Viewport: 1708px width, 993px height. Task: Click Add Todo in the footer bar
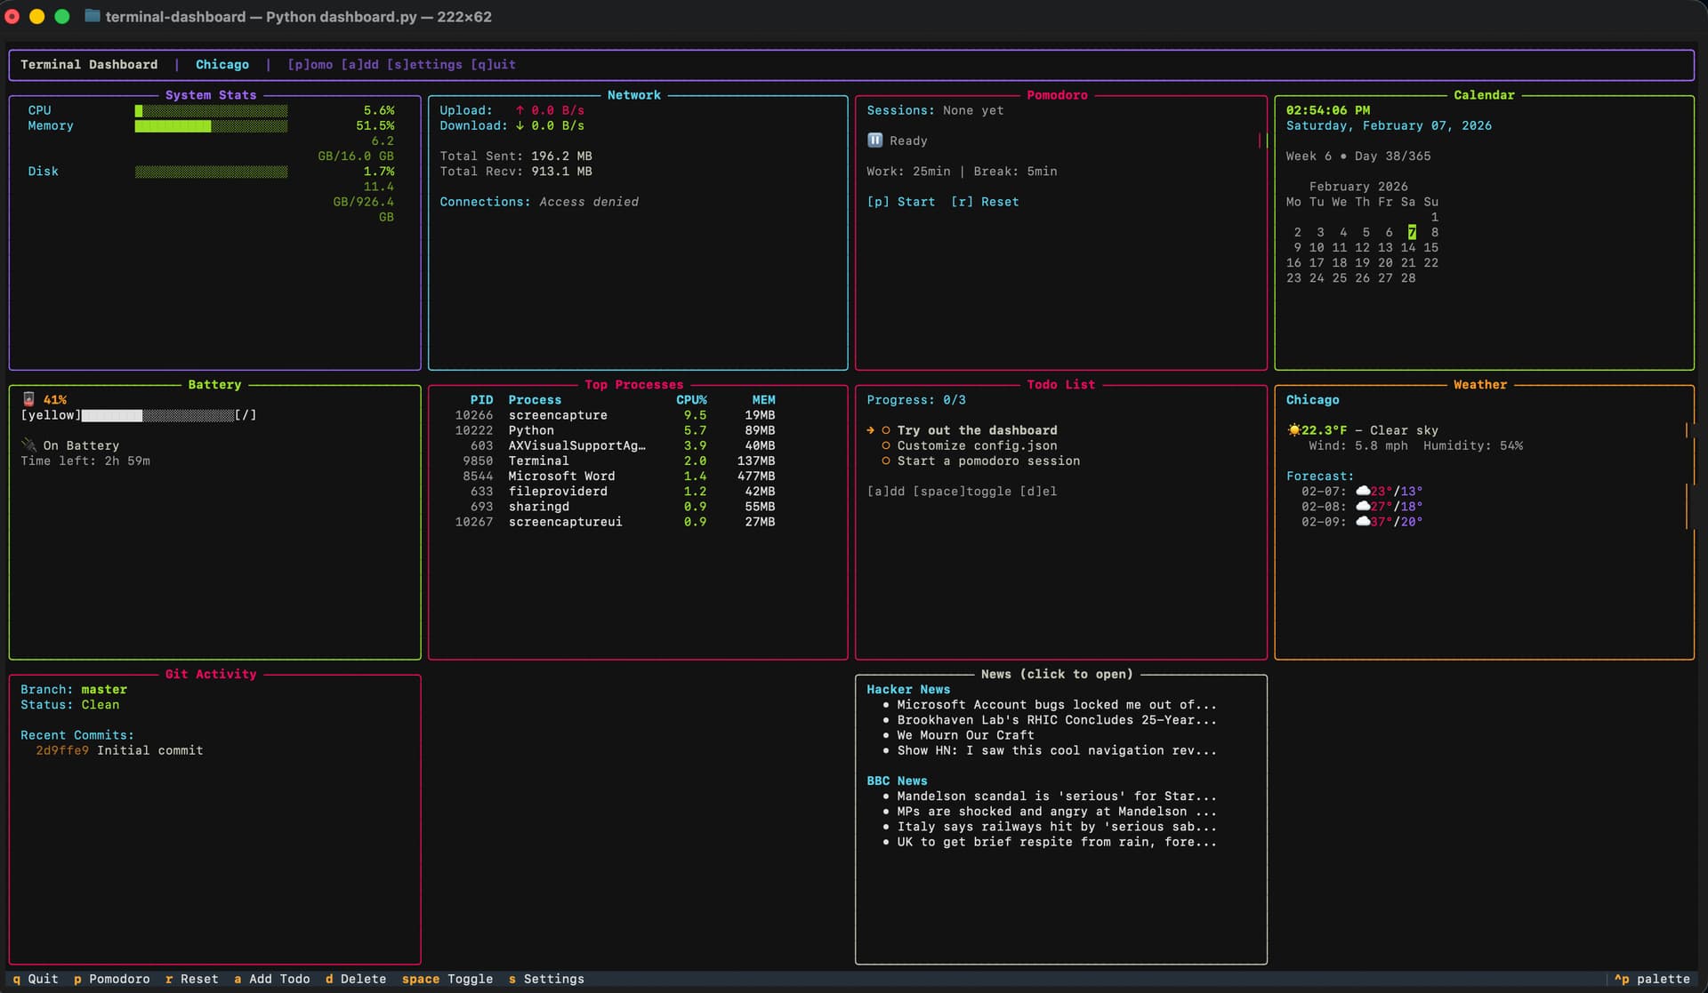272,979
